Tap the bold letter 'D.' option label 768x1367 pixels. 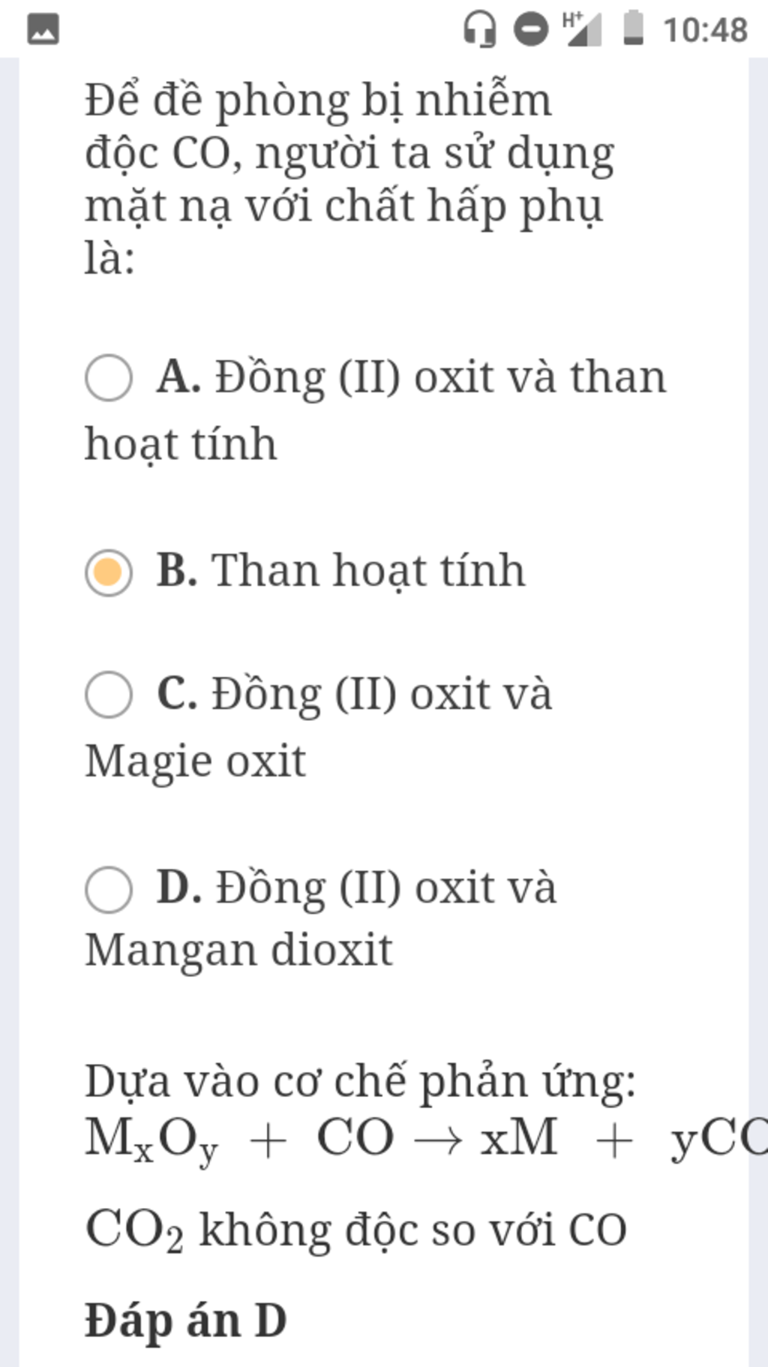[x=179, y=887]
